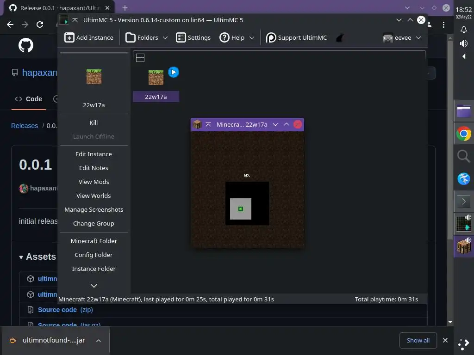Click Change Group

coord(94,223)
